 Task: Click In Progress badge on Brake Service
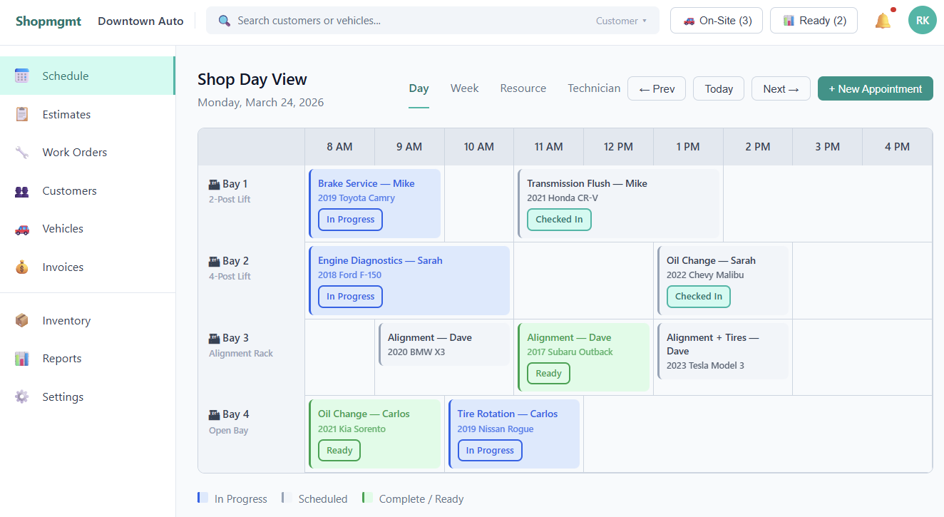point(350,220)
